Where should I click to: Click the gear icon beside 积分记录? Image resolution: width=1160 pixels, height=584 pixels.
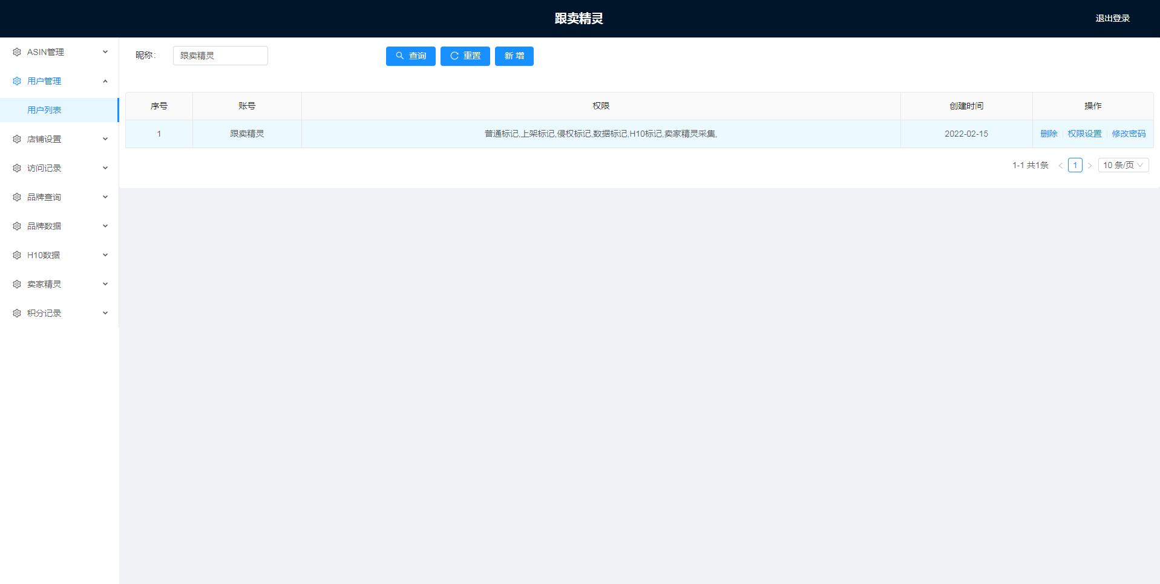17,313
